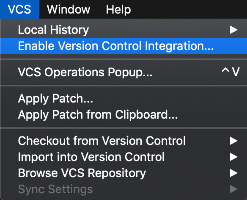247x200 pixels.
Task: Open the Window menu
Action: tap(69, 9)
